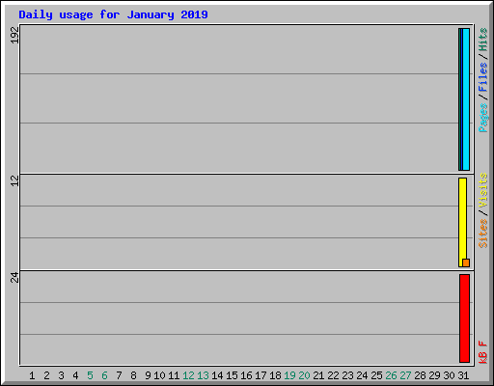Click the chart title 'Daily usage for January 2019'
This screenshot has width=494, height=386.
pos(113,14)
